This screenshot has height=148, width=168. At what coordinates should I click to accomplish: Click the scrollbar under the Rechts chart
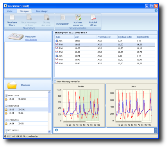[75, 121]
